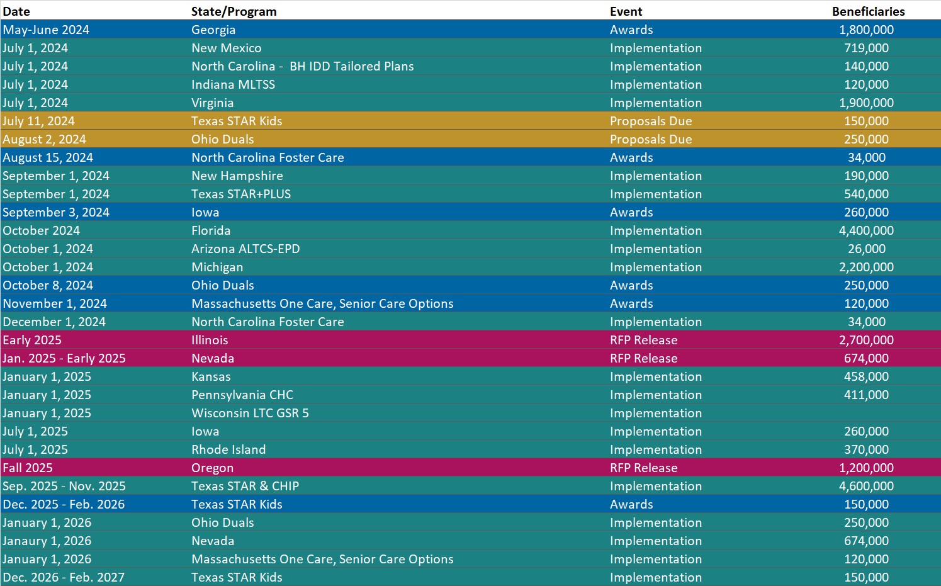Screen dimensions: 941x586
Task: Select the 'Texas STAR & CHIP' cell
Action: point(245,486)
